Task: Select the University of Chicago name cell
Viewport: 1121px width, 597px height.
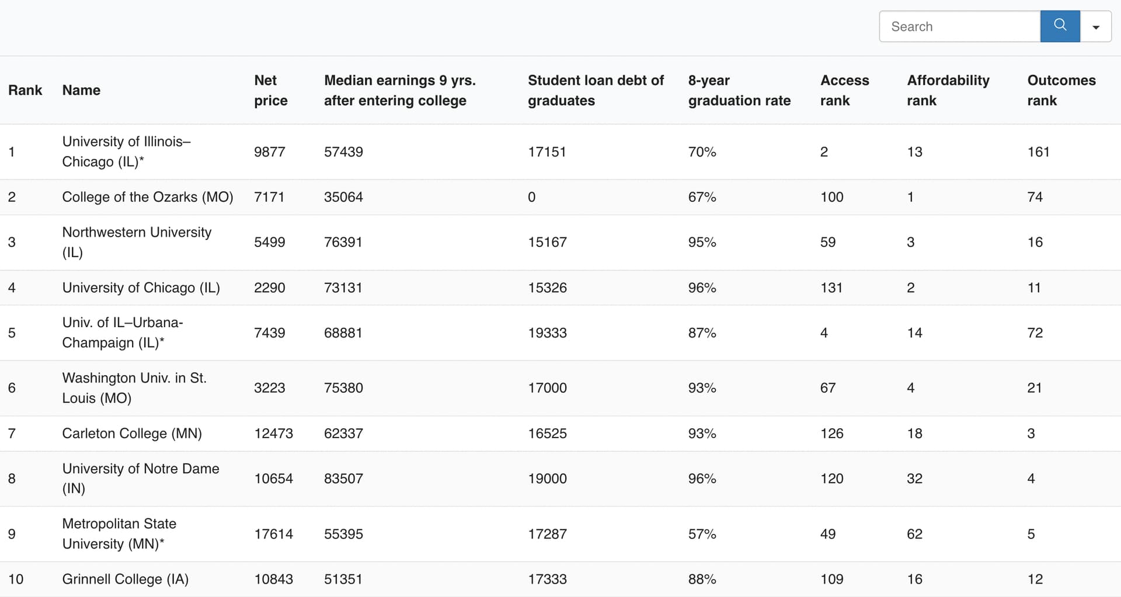Action: tap(141, 287)
